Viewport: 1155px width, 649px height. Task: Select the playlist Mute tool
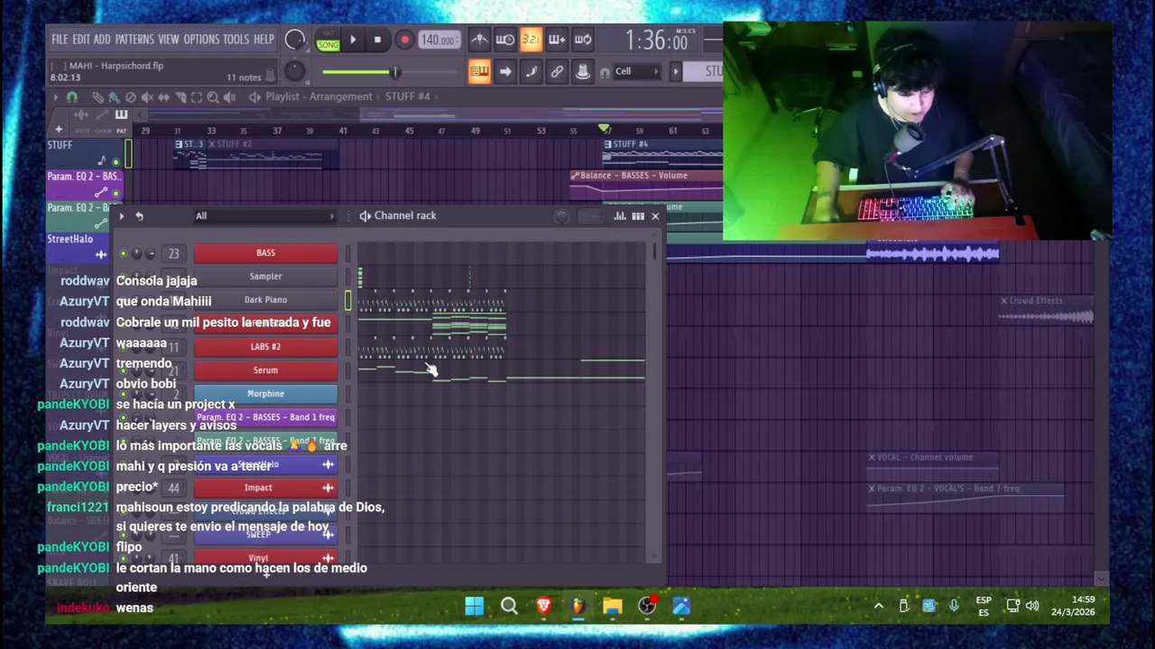click(x=147, y=96)
